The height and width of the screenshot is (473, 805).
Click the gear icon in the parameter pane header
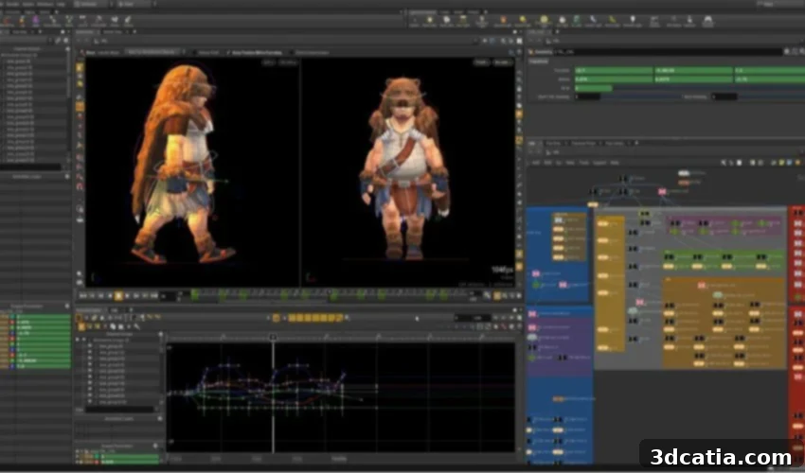tap(787, 52)
